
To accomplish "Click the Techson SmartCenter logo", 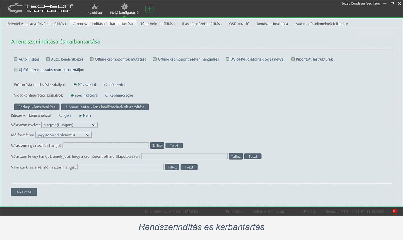I will tap(40, 8).
